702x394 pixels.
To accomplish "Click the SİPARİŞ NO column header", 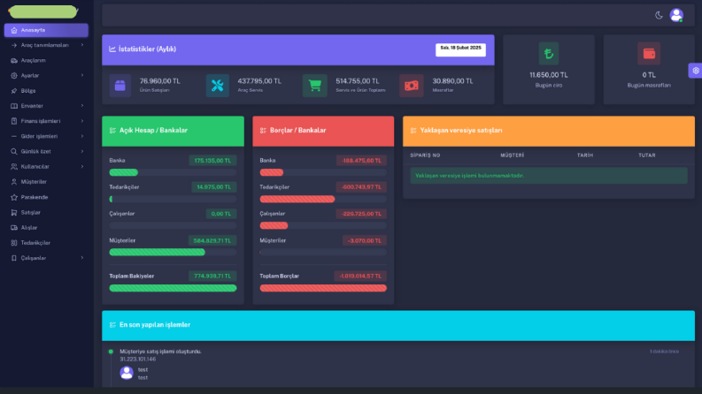I will point(425,155).
